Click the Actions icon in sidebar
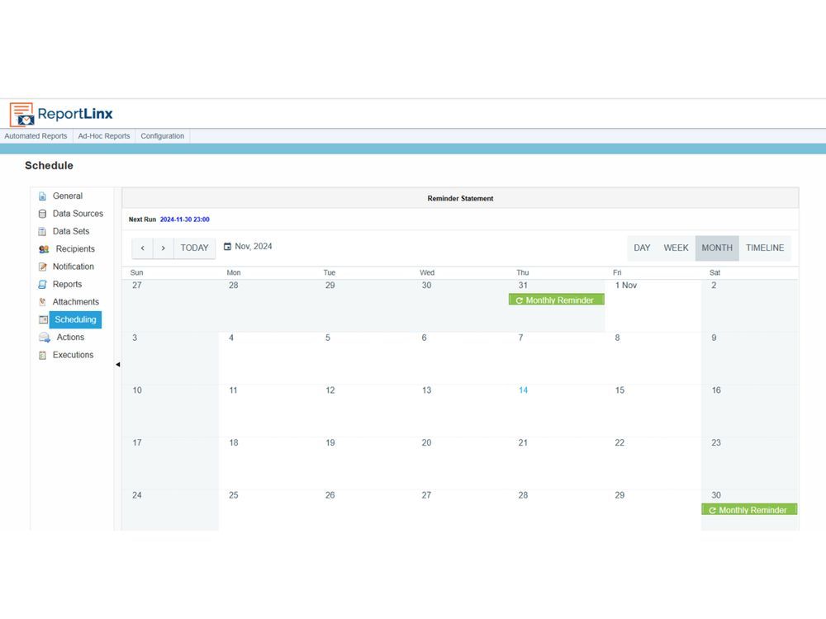Screen dimensions: 826x619 tap(45, 338)
